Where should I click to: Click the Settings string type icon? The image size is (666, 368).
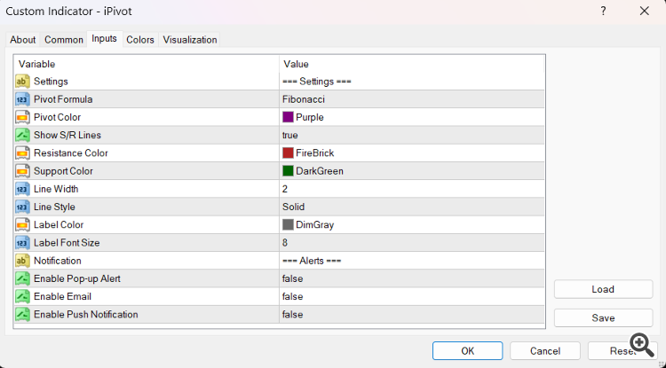point(23,82)
